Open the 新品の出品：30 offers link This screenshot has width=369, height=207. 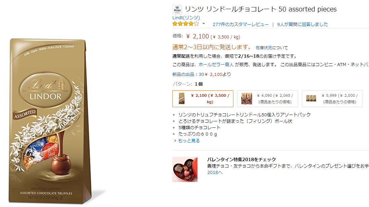pyautogui.click(x=188, y=75)
